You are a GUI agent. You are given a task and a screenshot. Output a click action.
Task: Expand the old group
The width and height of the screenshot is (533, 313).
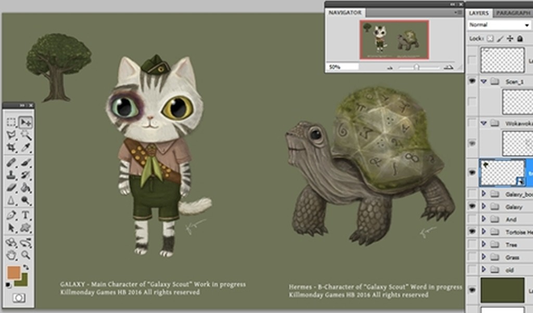484,269
